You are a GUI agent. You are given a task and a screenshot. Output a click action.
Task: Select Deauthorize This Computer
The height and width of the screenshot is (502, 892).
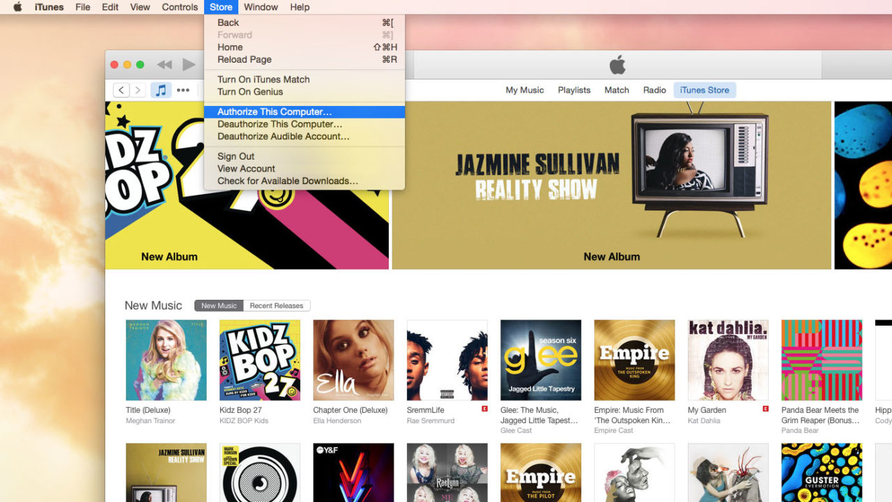[305, 124]
